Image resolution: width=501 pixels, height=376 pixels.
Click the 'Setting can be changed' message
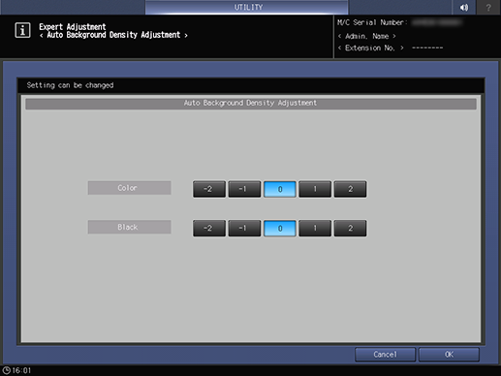[x=70, y=85]
